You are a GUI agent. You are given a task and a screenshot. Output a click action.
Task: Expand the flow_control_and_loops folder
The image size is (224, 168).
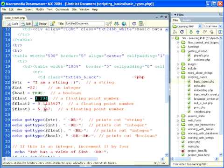(178, 42)
